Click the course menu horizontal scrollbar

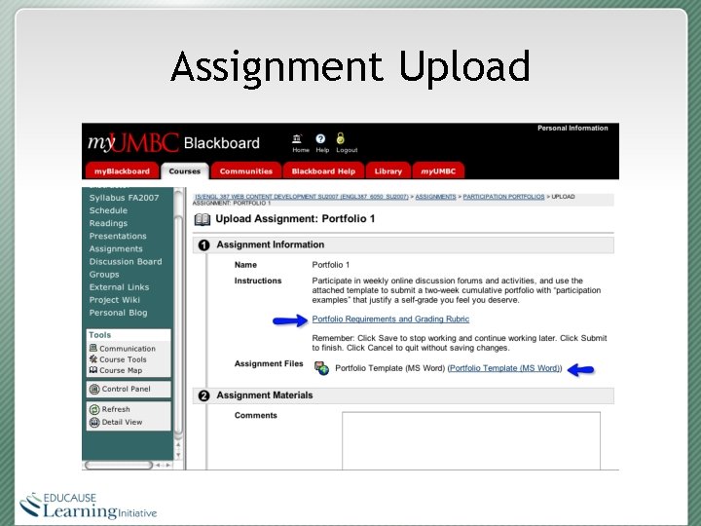click(119, 466)
